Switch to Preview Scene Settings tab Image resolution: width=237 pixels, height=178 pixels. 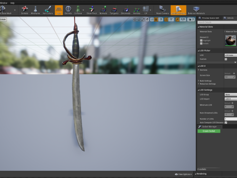coord(209,18)
